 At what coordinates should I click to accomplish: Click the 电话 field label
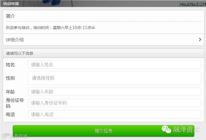coord(10,114)
